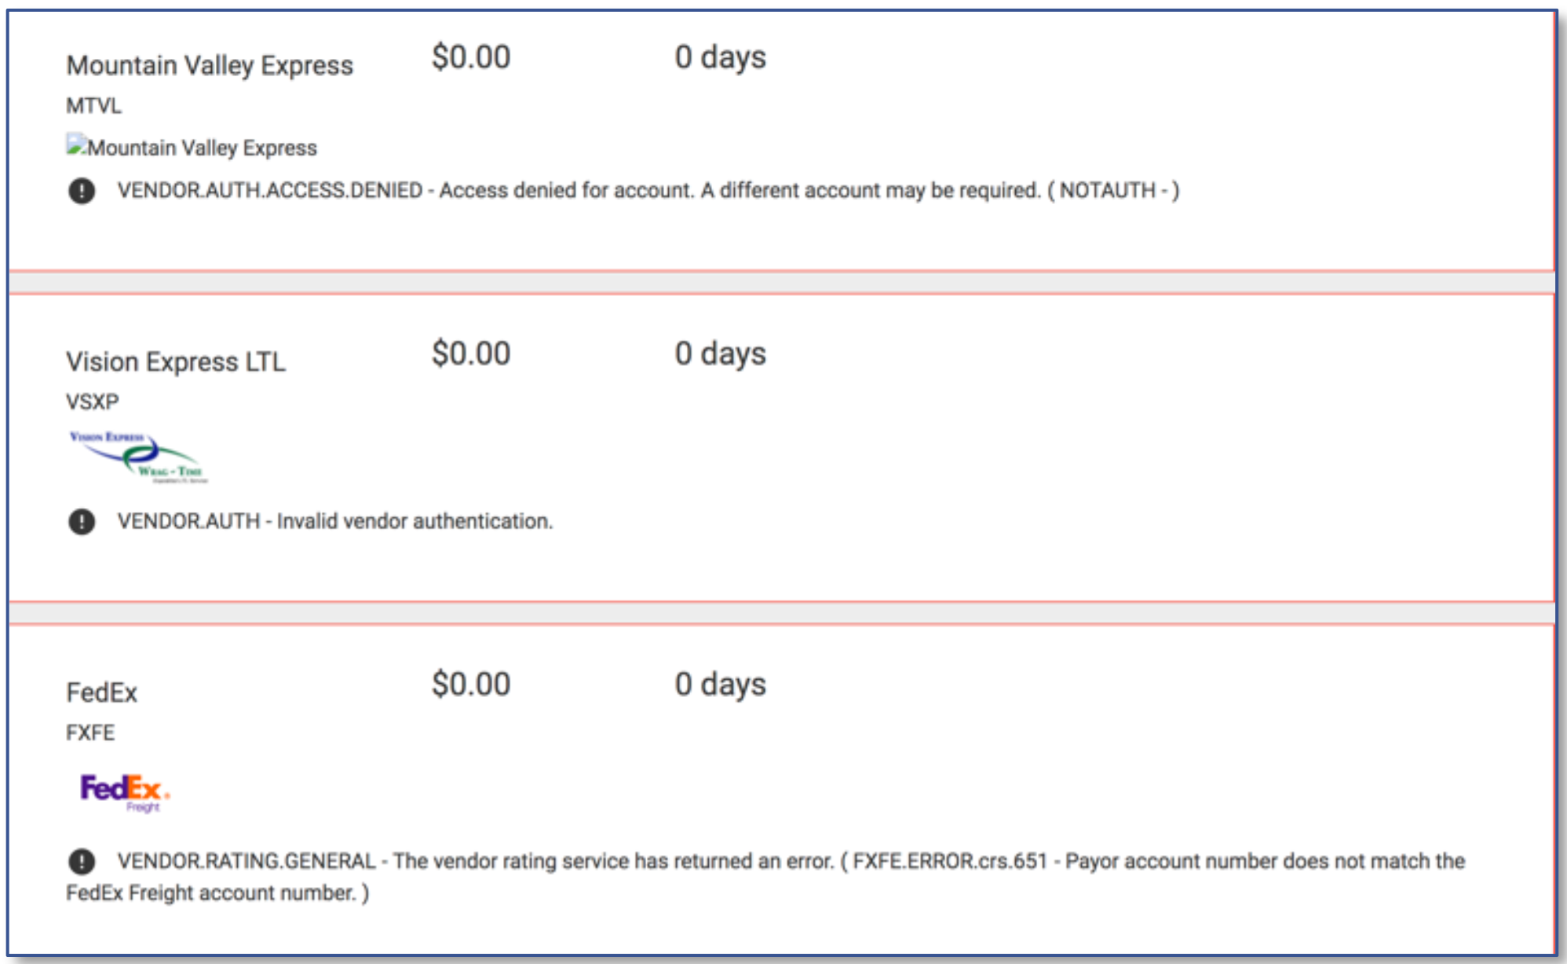Click the FedEx error alert icon

[x=82, y=861]
